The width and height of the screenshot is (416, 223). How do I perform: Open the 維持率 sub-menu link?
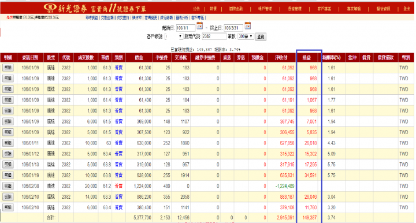pos(136,17)
